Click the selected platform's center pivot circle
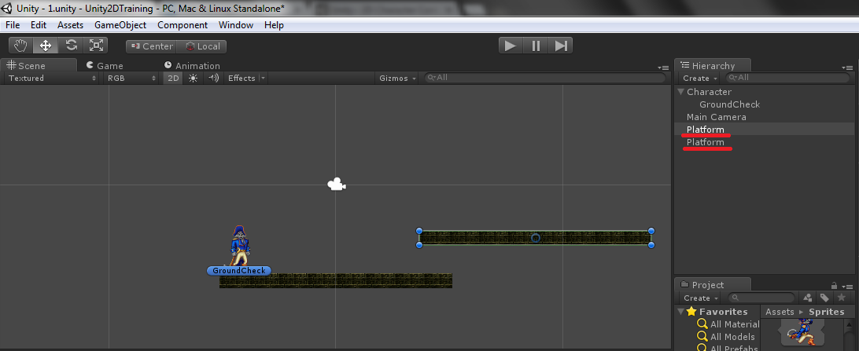 [x=536, y=238]
